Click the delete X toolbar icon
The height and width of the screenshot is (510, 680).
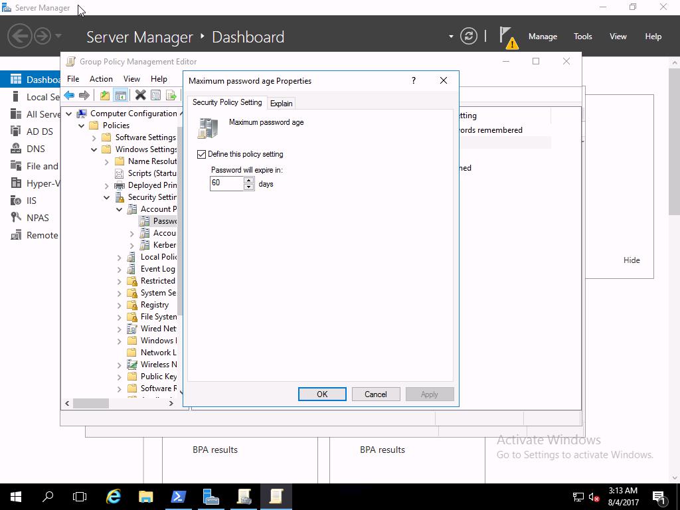(140, 95)
